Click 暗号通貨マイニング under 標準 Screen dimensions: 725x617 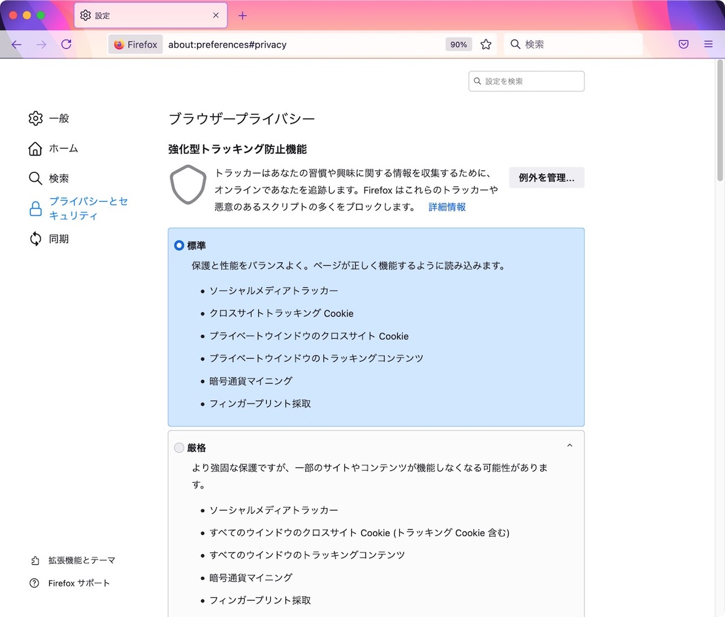(251, 381)
